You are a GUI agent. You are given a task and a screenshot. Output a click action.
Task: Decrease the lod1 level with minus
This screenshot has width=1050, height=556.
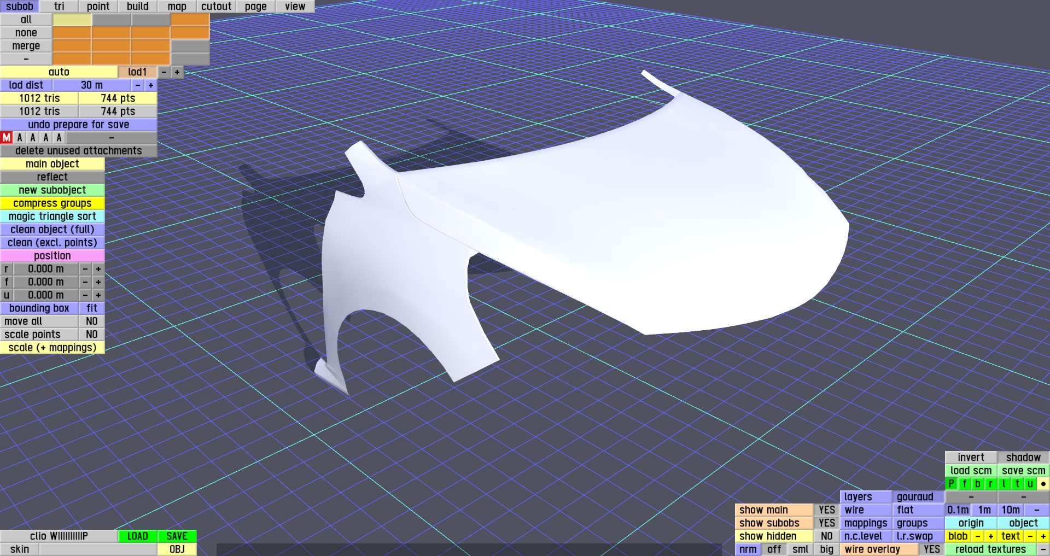(x=164, y=72)
